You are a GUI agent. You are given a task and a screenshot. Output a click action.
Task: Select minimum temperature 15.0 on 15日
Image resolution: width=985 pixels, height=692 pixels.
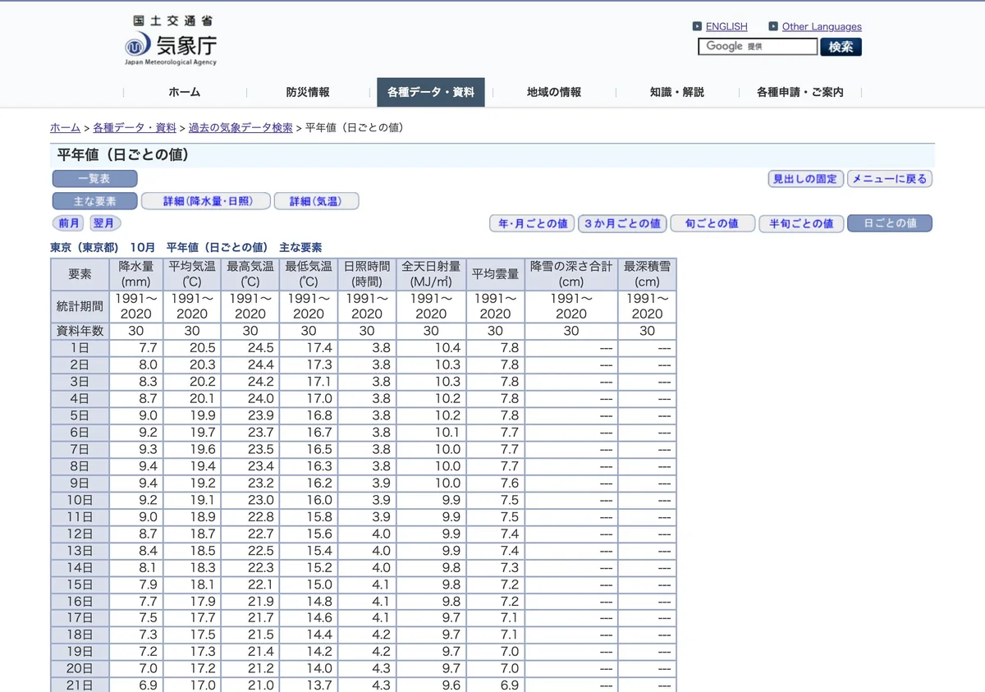click(x=309, y=584)
